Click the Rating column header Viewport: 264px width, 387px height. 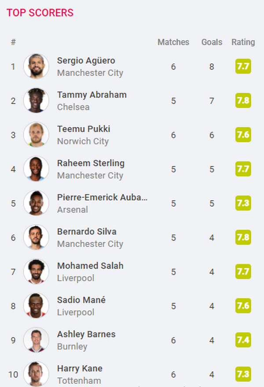click(x=243, y=42)
